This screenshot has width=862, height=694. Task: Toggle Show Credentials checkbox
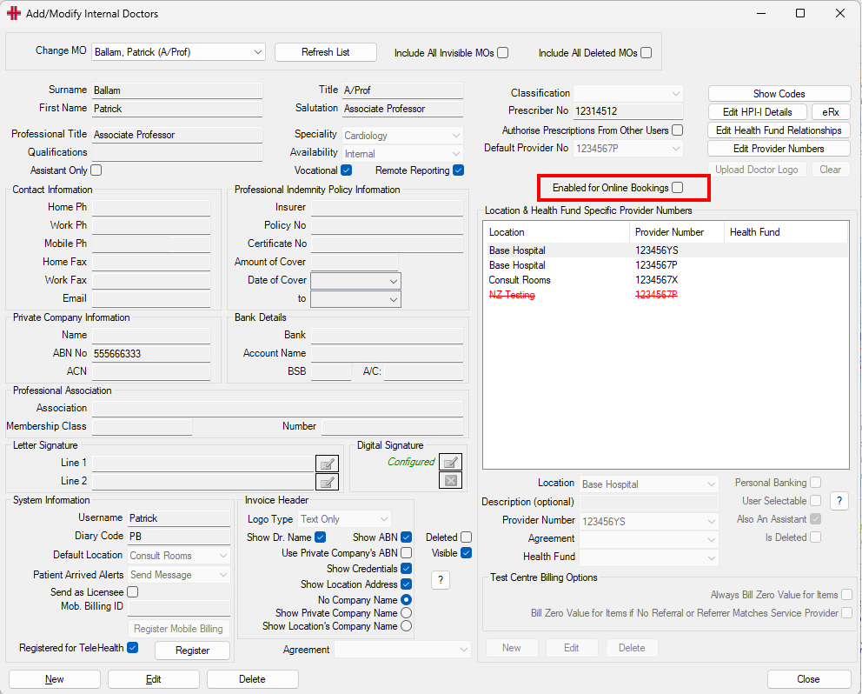[407, 569]
